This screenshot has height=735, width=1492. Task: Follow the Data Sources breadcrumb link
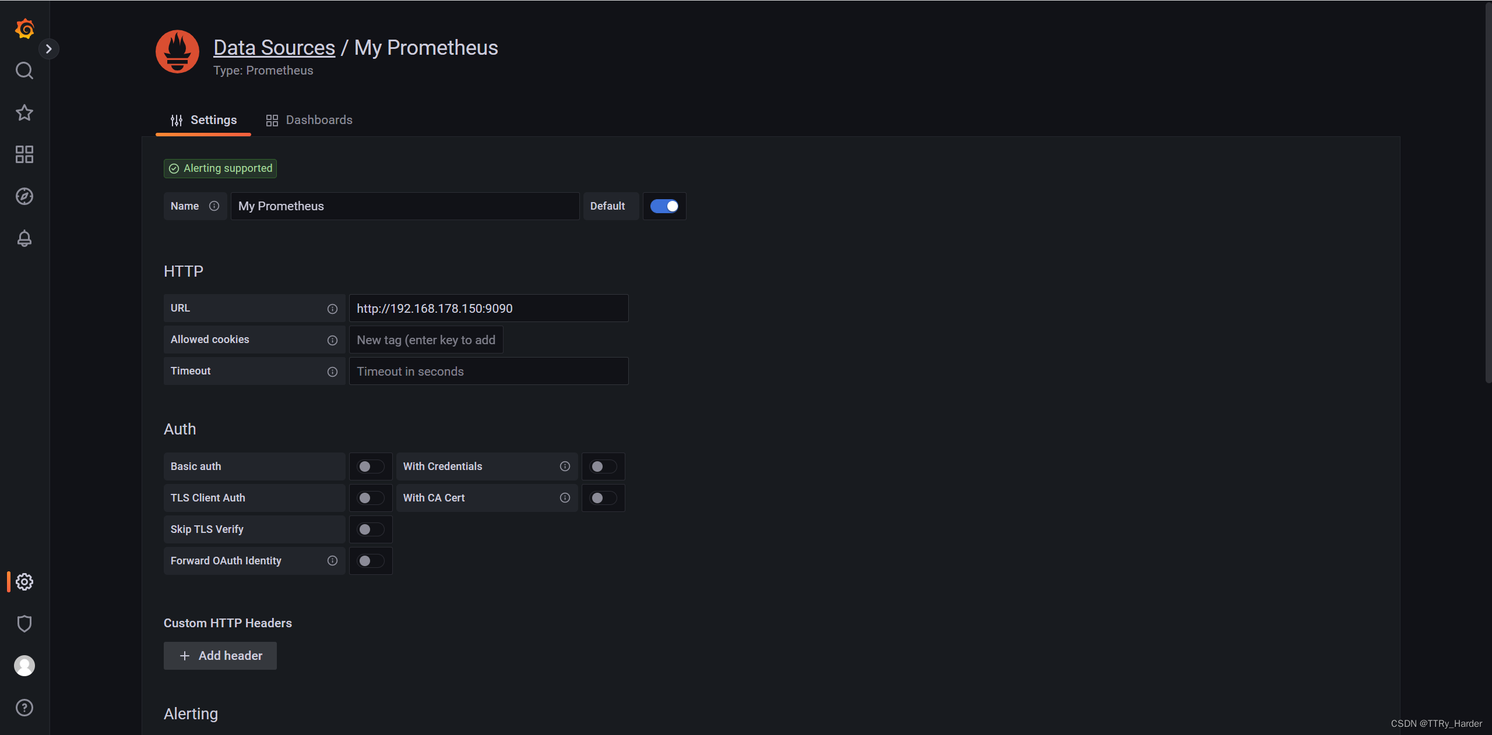(x=275, y=48)
